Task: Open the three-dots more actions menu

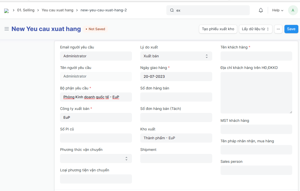Action: (278, 29)
